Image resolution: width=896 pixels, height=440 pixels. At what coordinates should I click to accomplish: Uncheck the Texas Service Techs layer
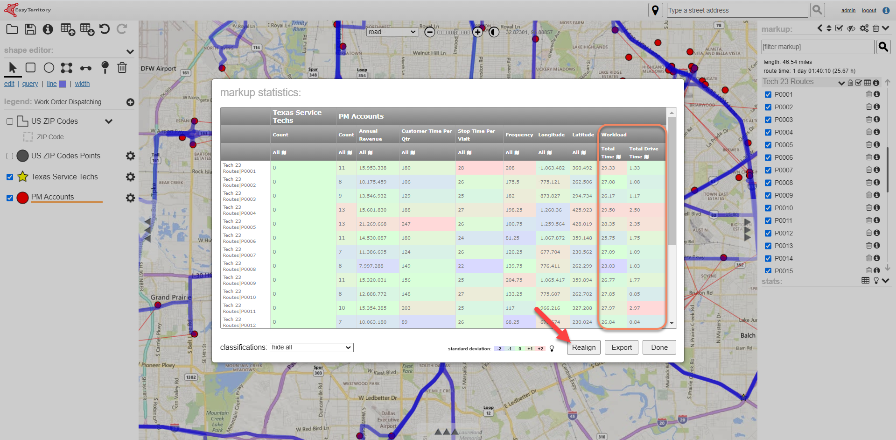pos(10,177)
